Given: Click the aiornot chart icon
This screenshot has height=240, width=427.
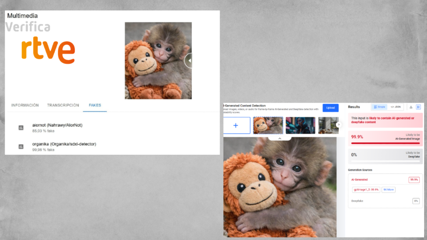Looking at the screenshot, I should (x=21, y=128).
